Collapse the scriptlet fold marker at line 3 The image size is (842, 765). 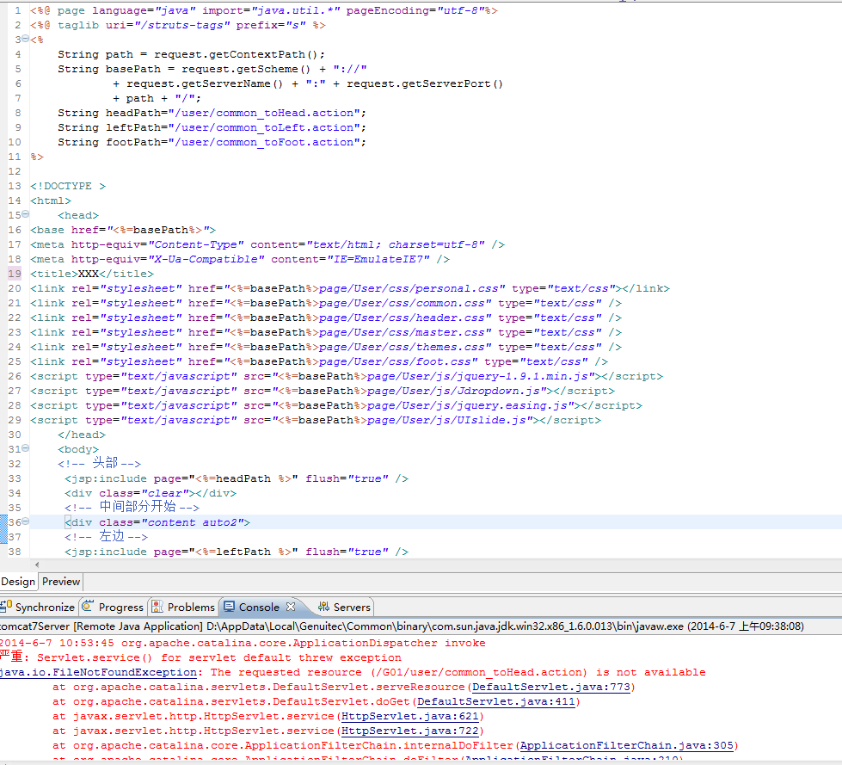pyautogui.click(x=25, y=39)
